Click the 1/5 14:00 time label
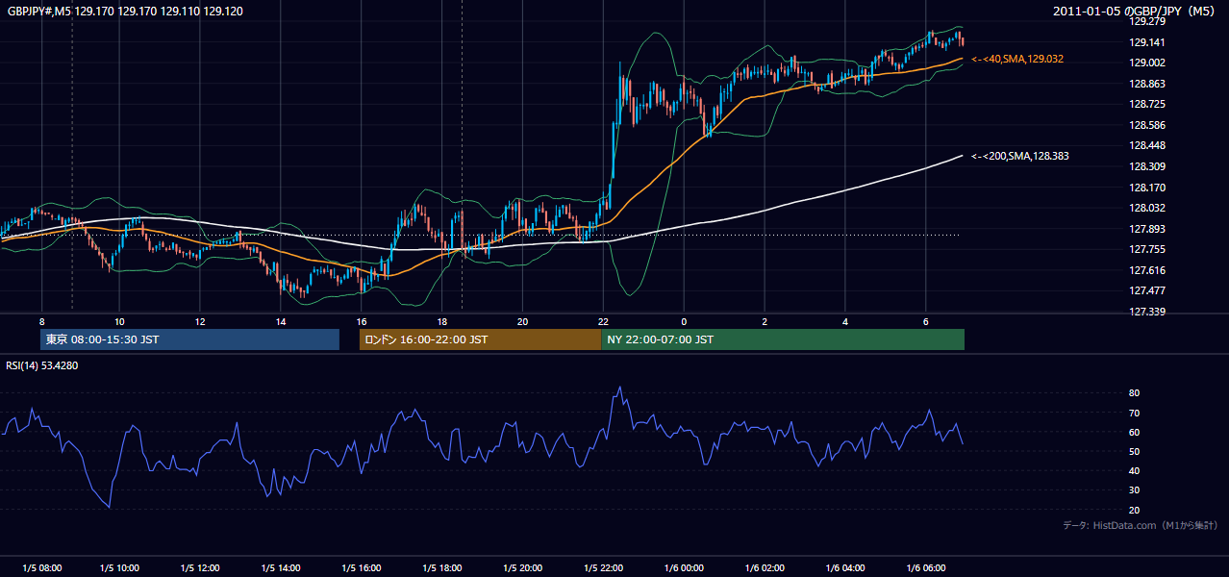The height and width of the screenshot is (577, 1229). 281,568
